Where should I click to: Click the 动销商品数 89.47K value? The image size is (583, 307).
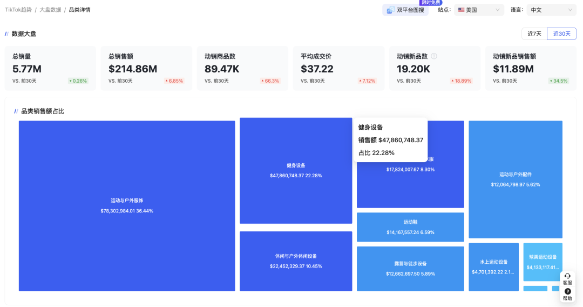[222, 69]
